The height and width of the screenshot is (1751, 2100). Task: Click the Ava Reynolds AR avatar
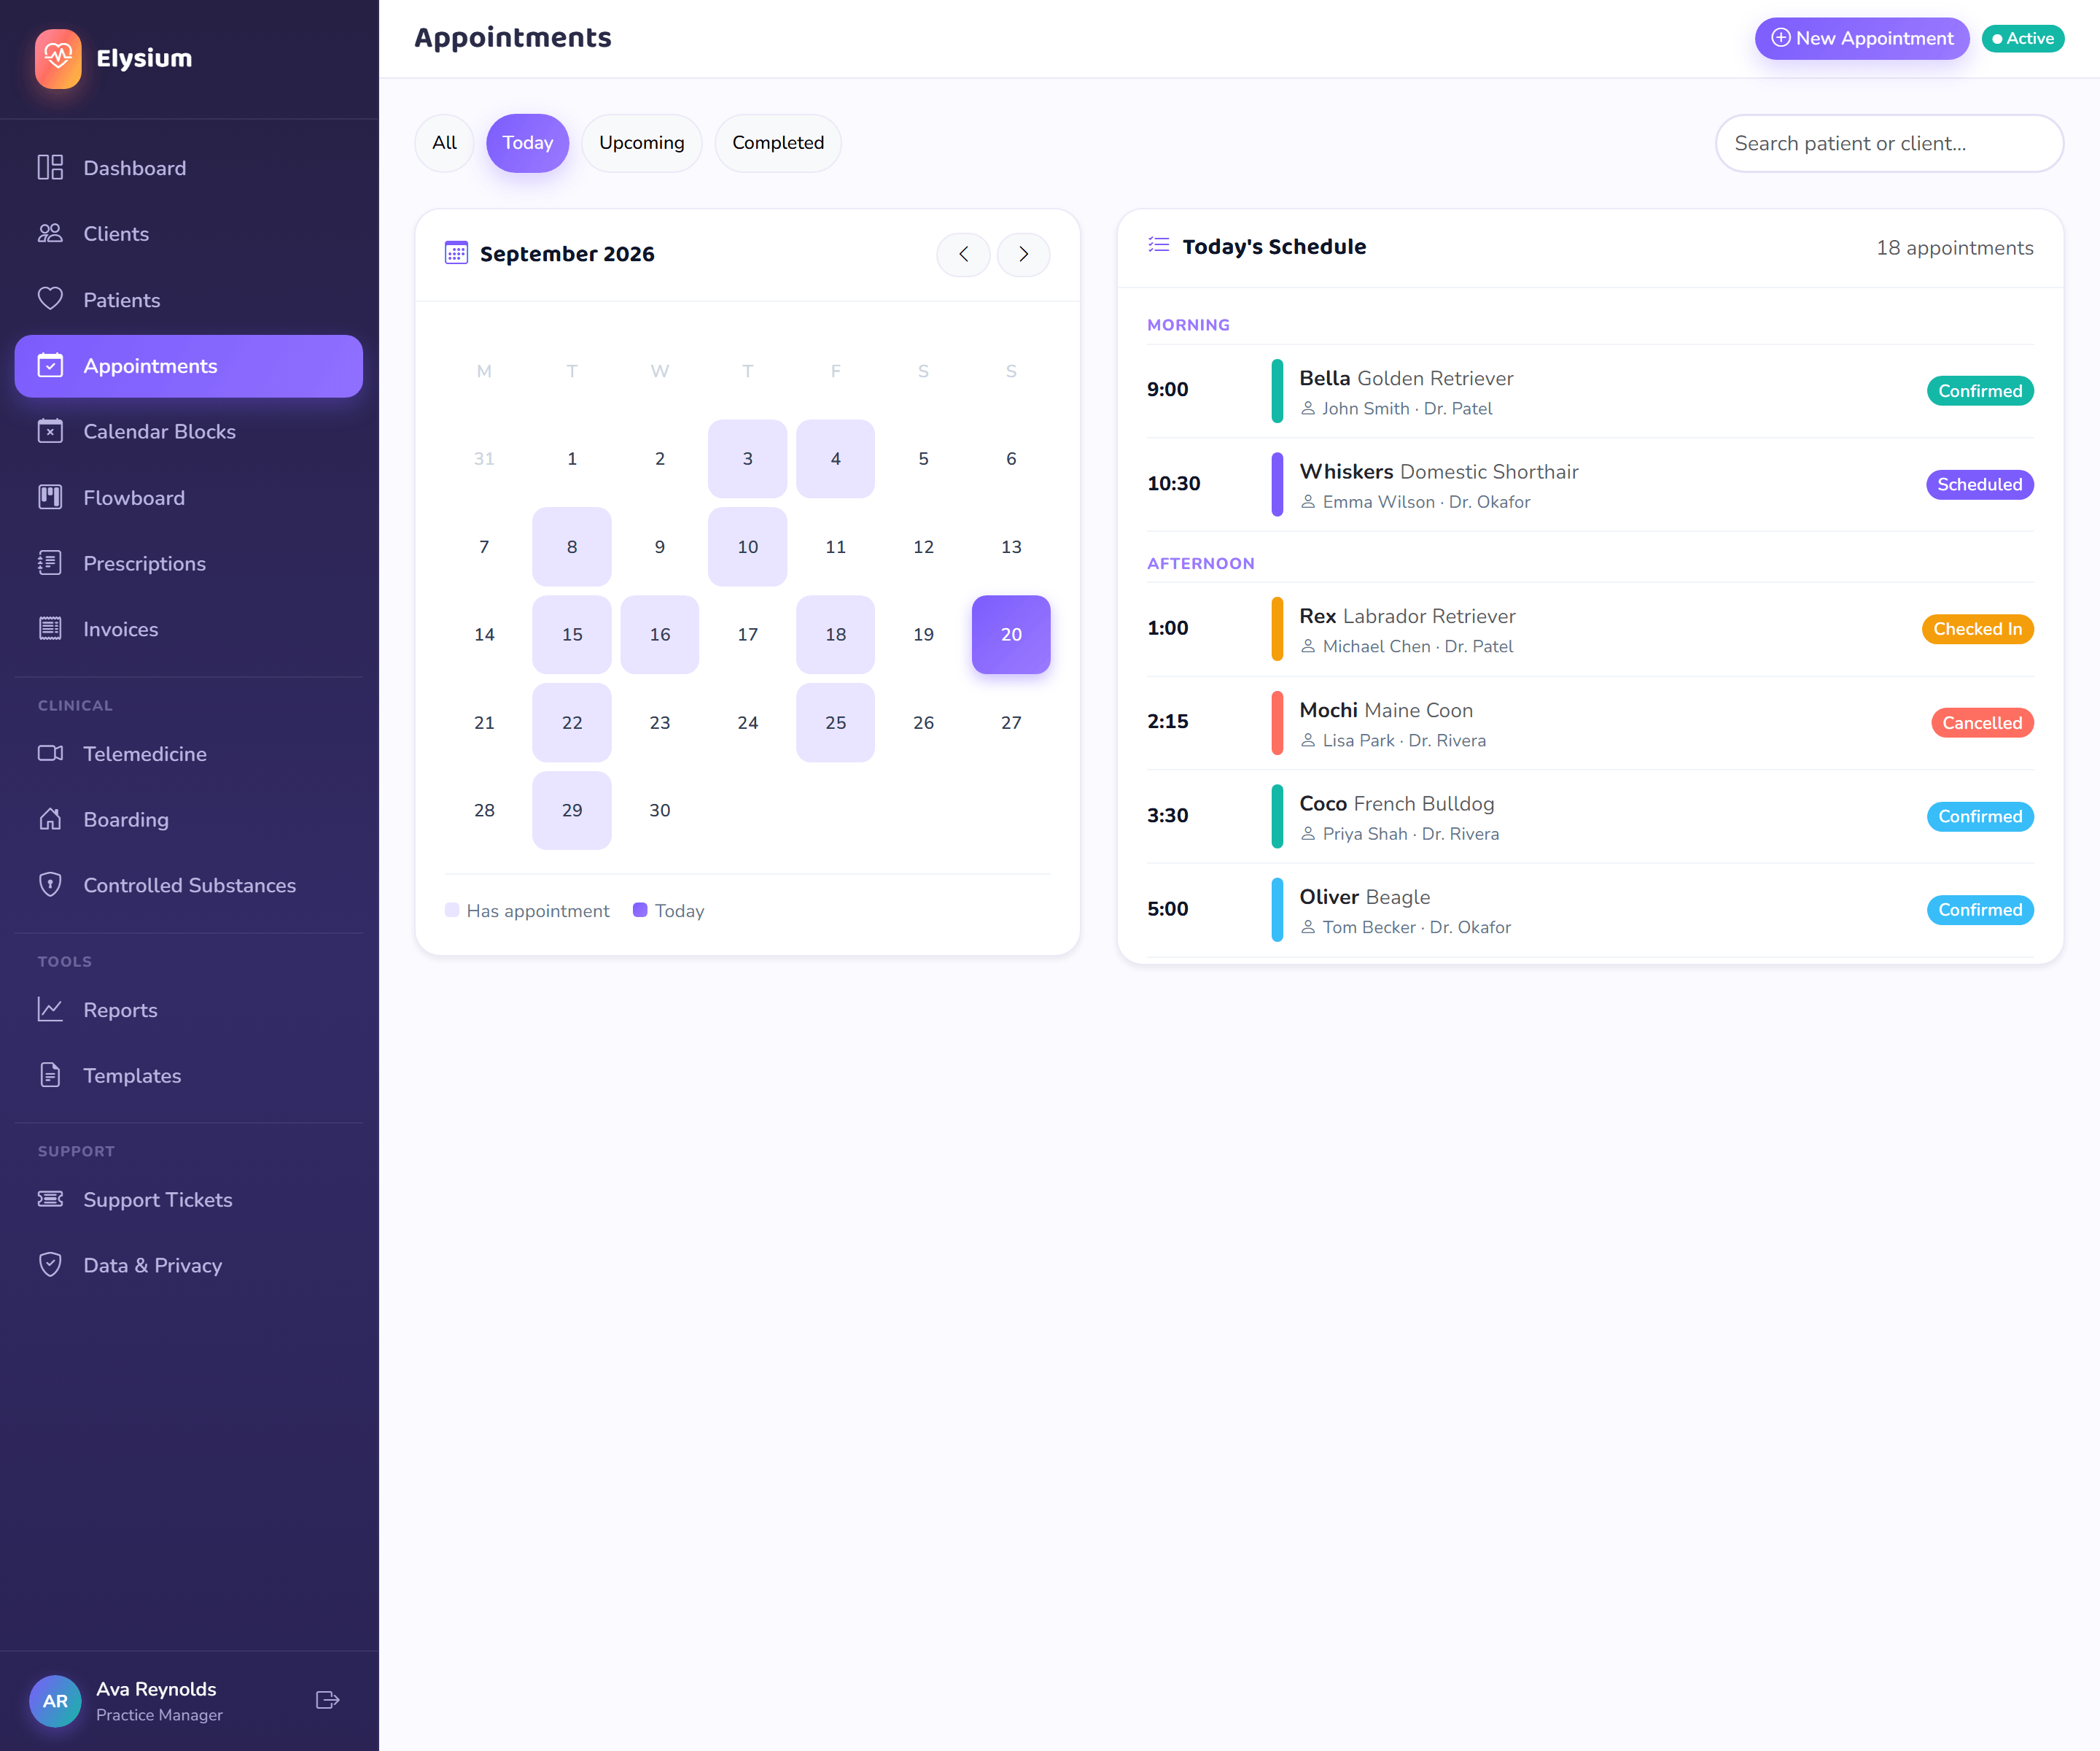point(55,1701)
